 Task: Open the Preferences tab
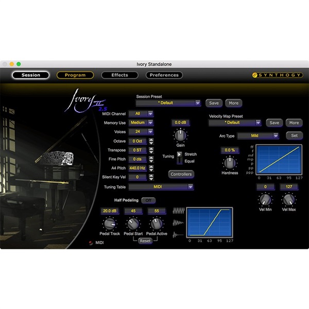tap(164, 75)
